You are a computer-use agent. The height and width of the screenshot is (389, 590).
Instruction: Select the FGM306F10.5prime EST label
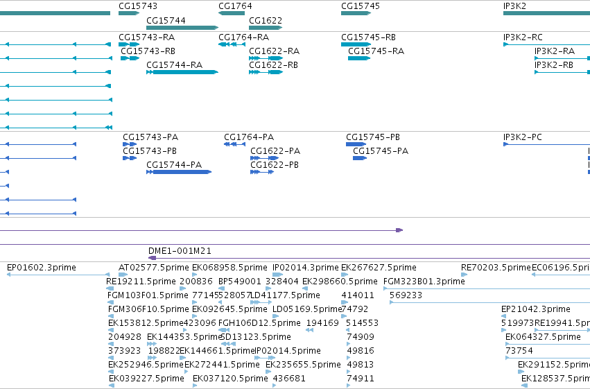click(x=148, y=309)
